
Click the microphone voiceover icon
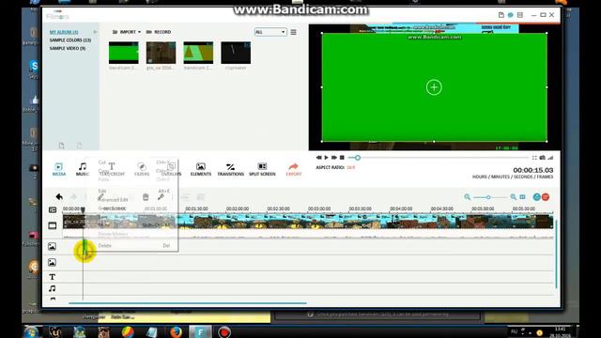[161, 197]
